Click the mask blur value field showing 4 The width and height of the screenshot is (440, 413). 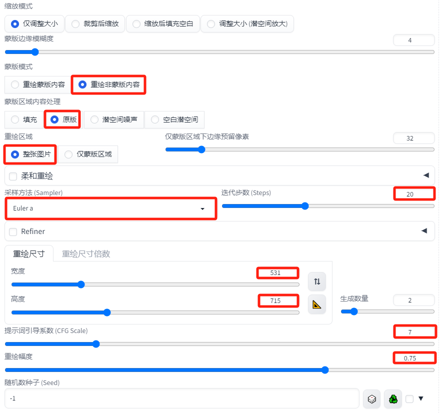tap(414, 40)
